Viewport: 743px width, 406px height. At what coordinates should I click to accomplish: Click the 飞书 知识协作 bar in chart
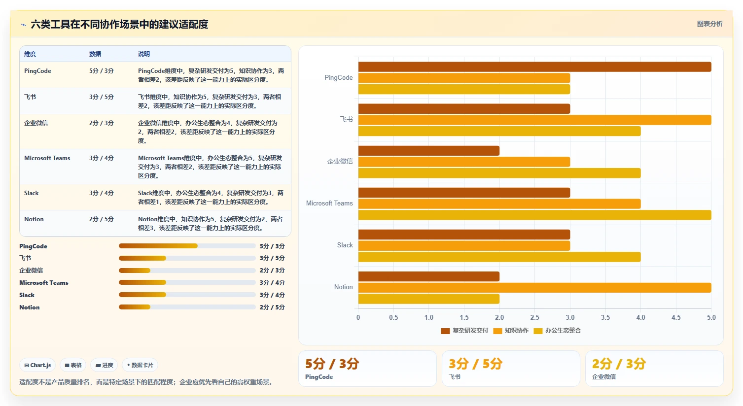pos(534,120)
